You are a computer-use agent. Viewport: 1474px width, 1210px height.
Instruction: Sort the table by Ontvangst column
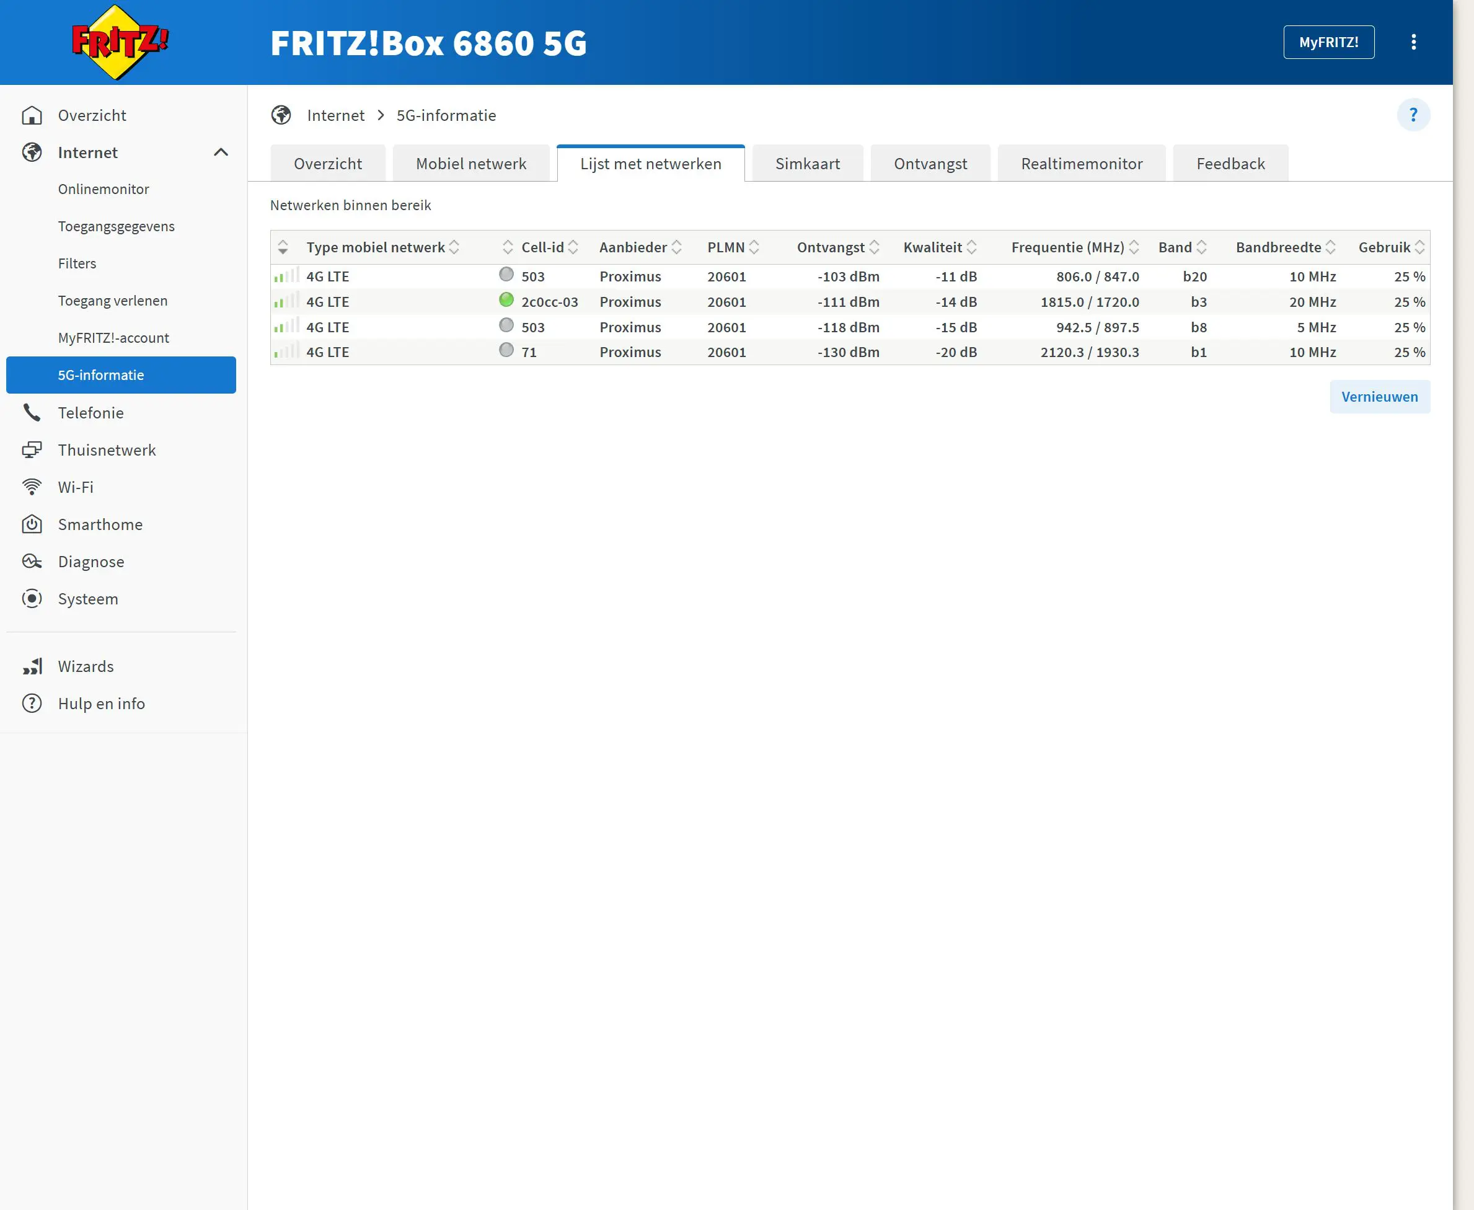click(876, 247)
